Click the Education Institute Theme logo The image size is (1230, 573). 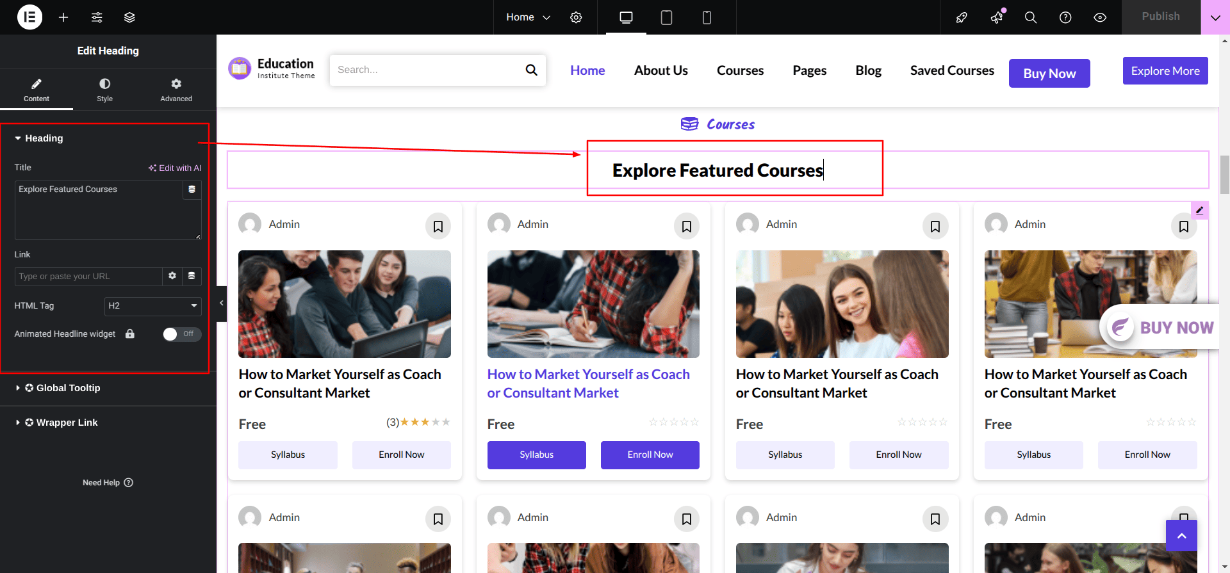click(x=272, y=68)
